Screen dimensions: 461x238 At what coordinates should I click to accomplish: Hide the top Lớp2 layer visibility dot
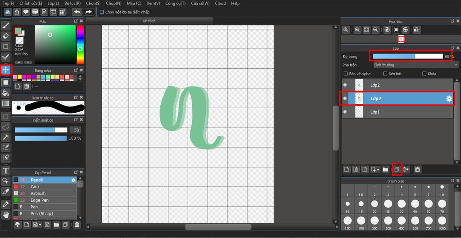(x=345, y=85)
